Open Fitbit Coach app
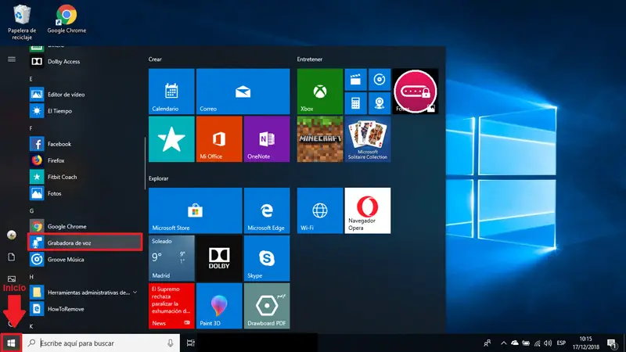The image size is (626, 352). pyautogui.click(x=85, y=177)
